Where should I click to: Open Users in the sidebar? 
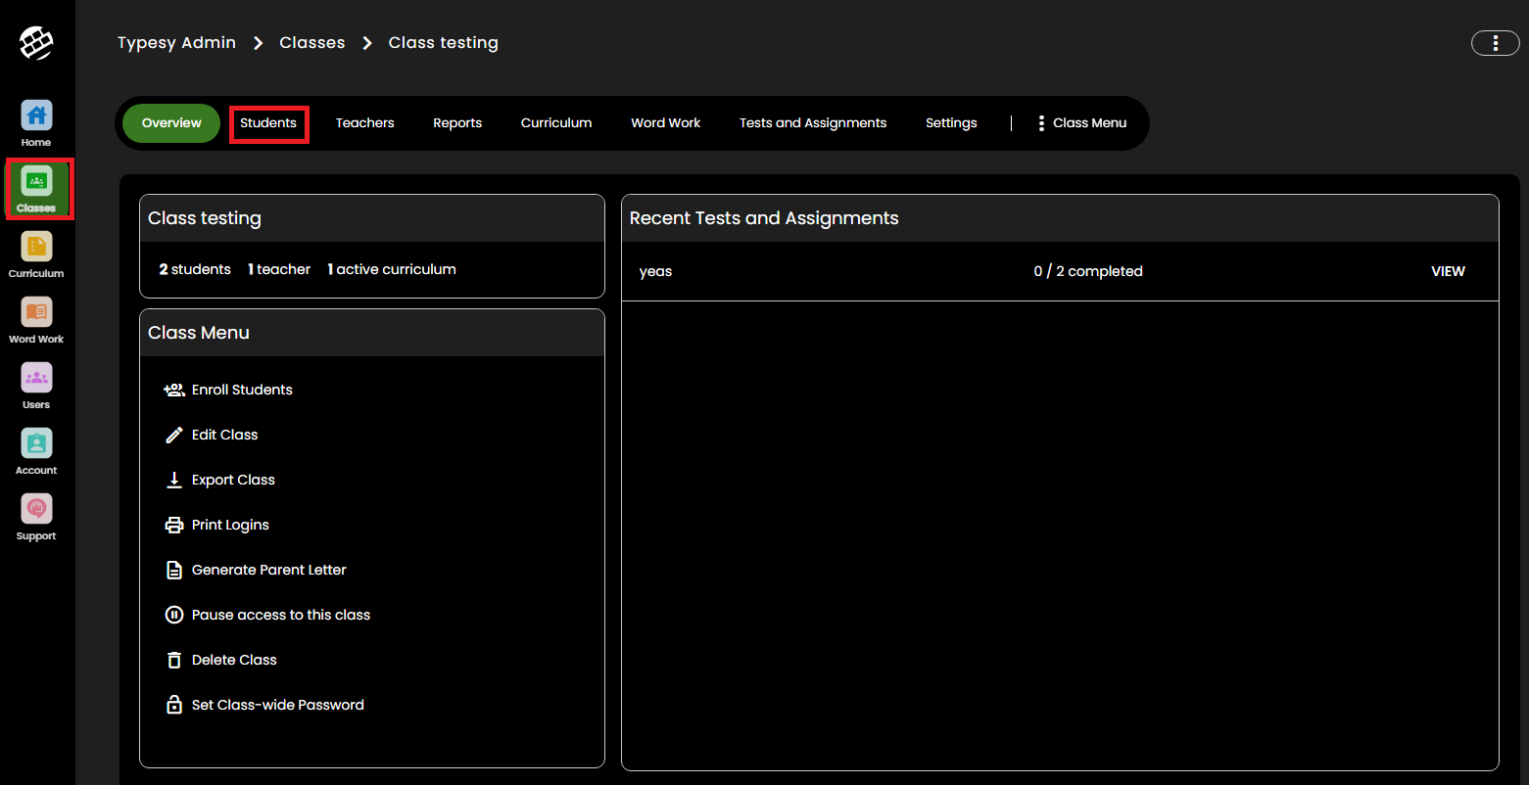click(x=36, y=386)
